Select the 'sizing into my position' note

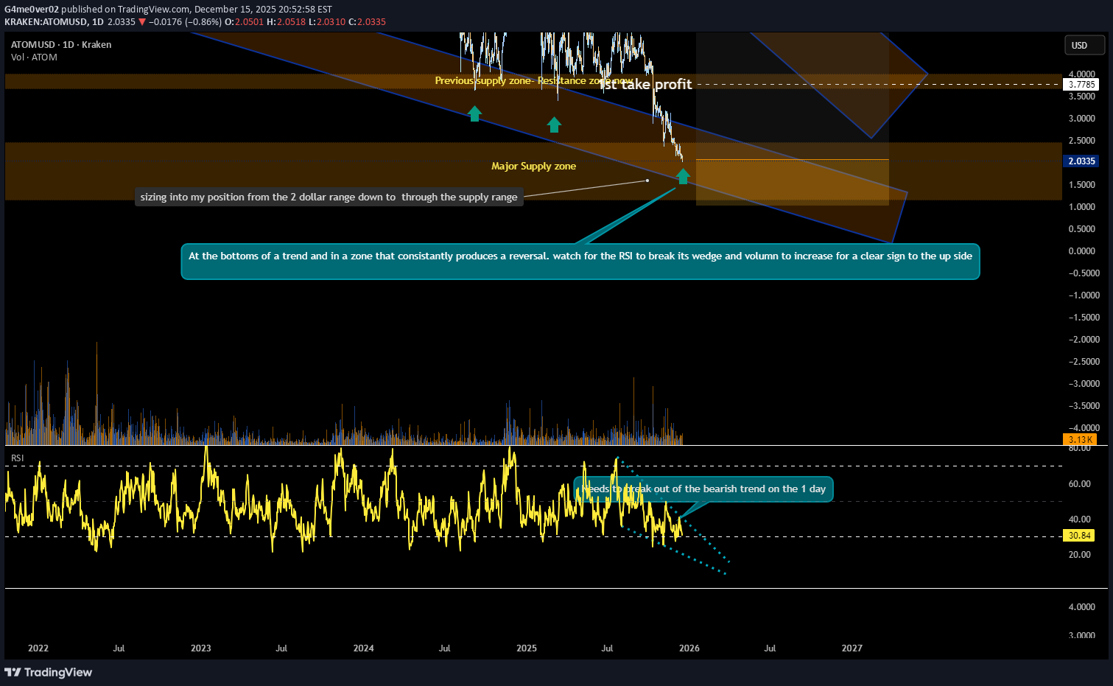tap(329, 197)
